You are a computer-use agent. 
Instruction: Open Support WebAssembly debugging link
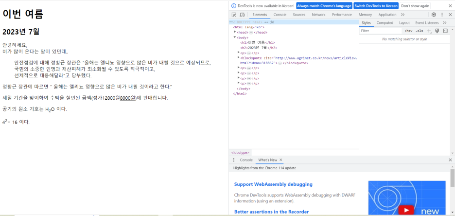[273, 184]
